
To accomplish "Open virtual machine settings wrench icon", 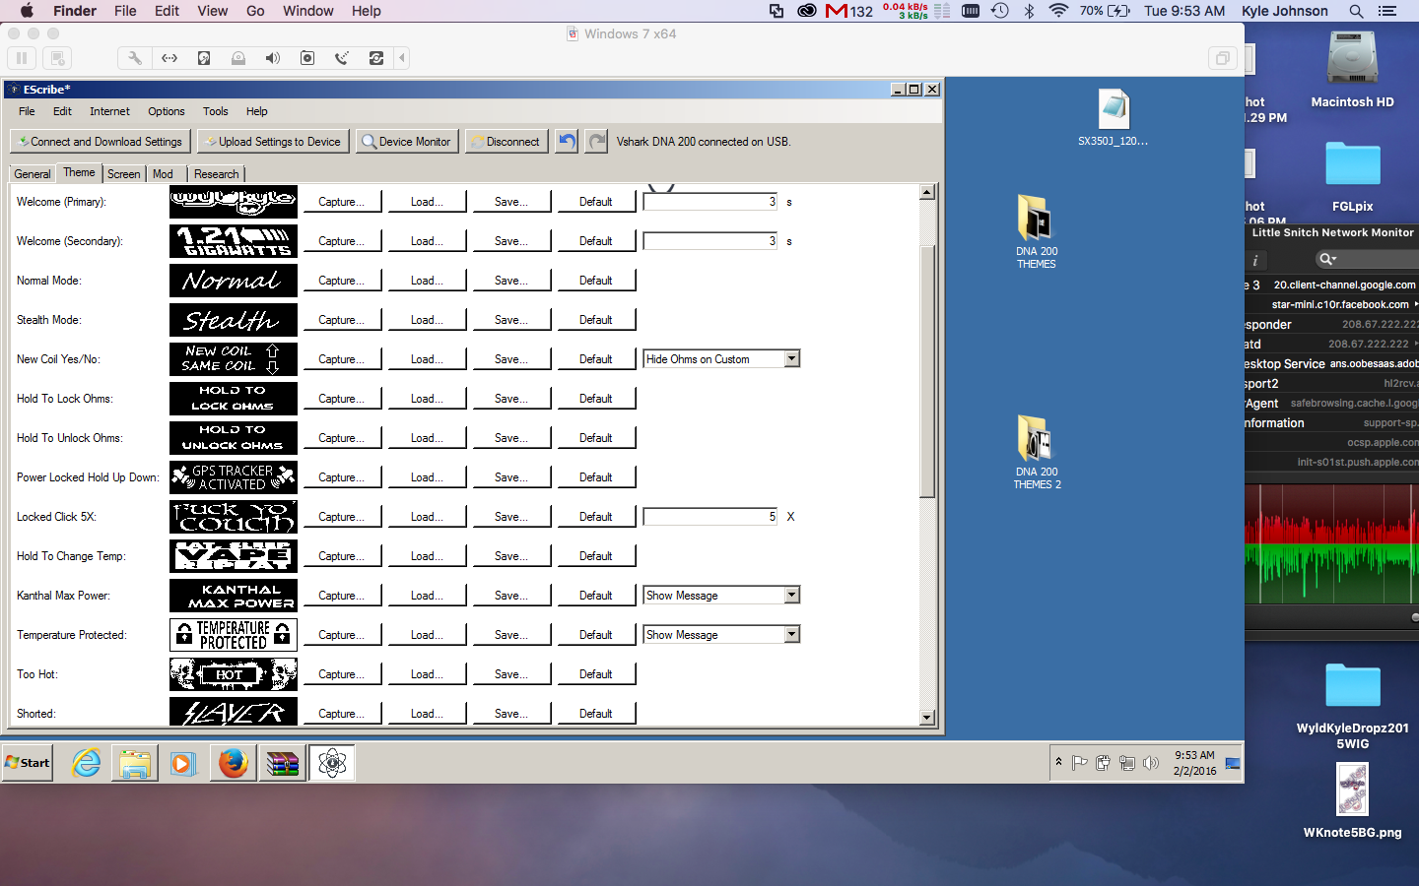I will click(135, 58).
